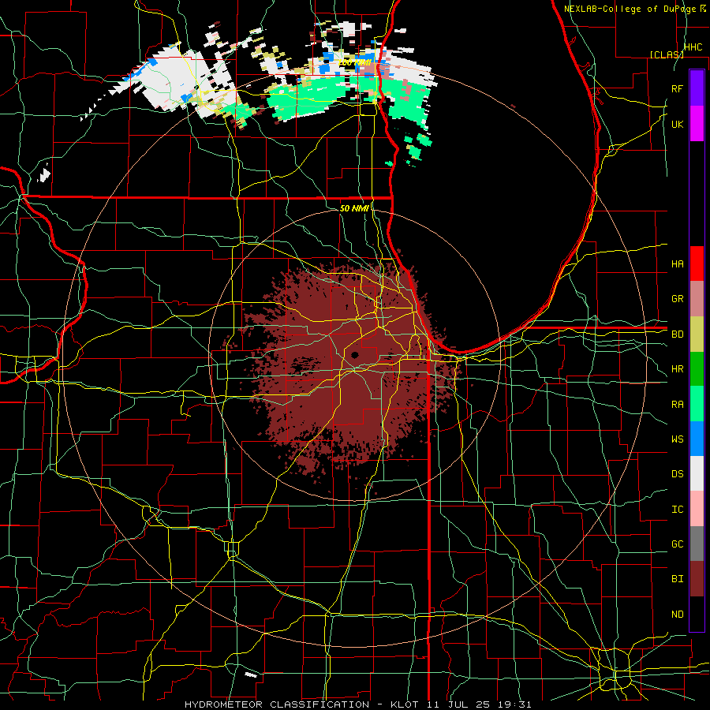Image resolution: width=710 pixels, height=710 pixels.
Task: Click the maroon BI color swatch
Action: click(697, 579)
